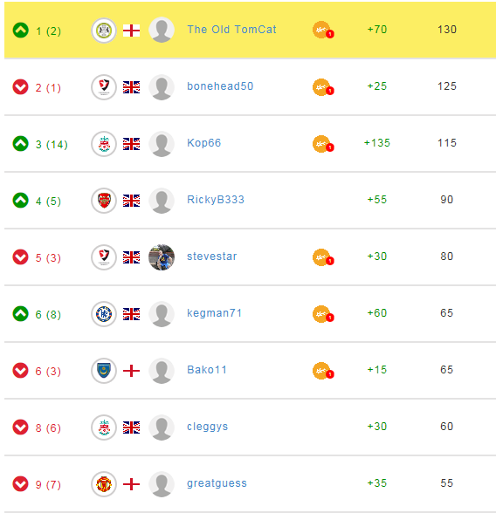Click the red down arrow beside bonehead50's rank
Screen dimensions: 496x513
coord(20,87)
